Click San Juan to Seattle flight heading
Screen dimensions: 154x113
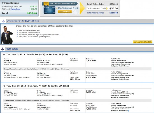38,86
